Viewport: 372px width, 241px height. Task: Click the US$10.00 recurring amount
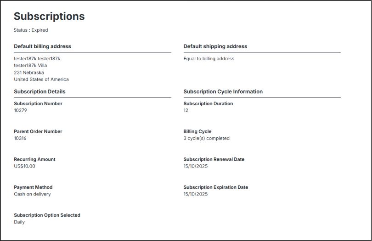click(24, 166)
